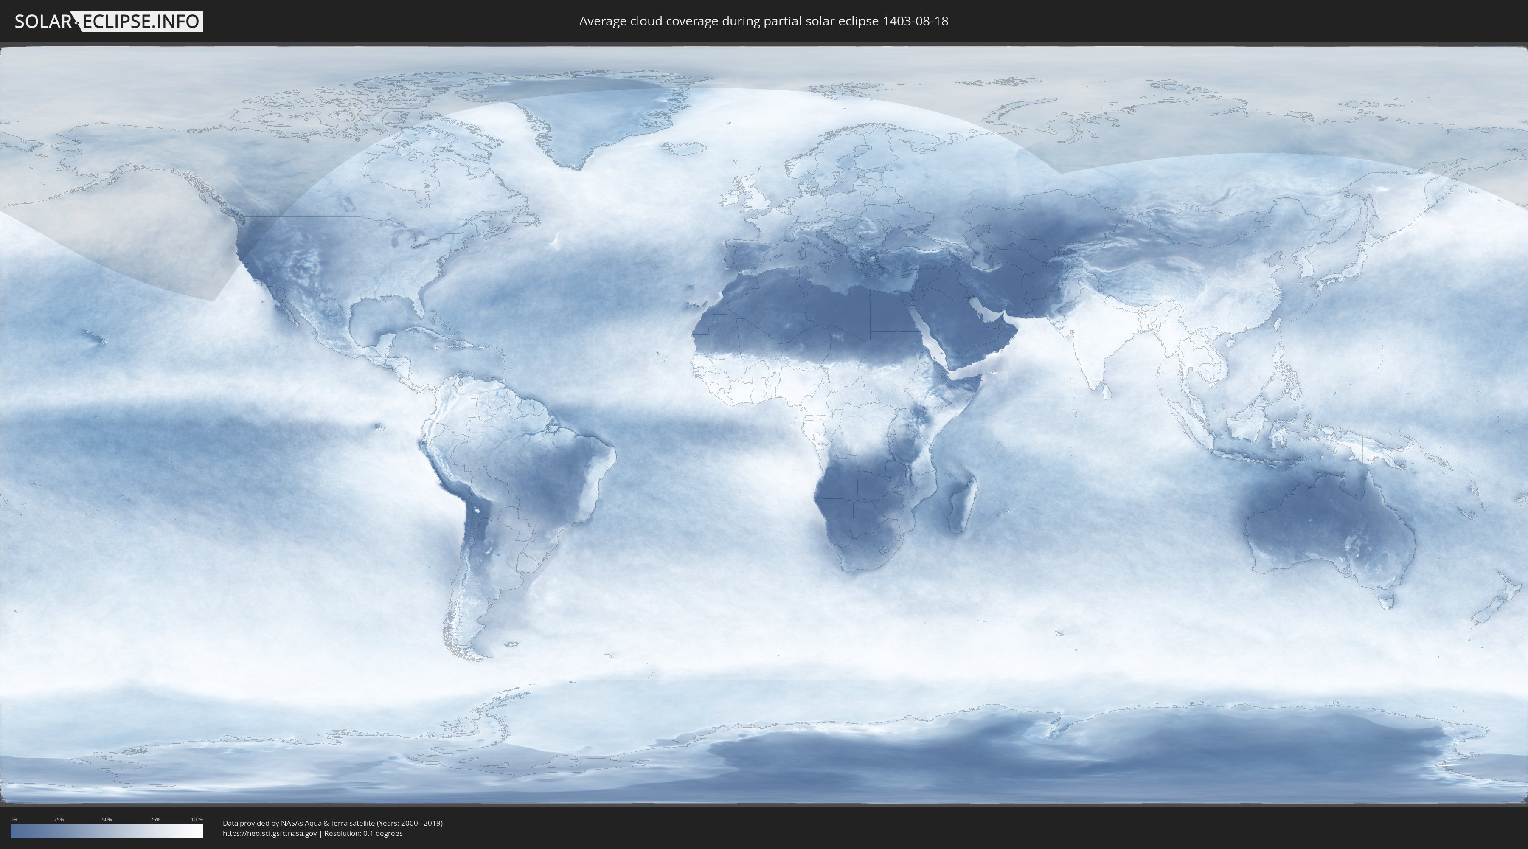Screen dimensions: 1528x849
Task: Click the 0% label on the legend
Action: [x=14, y=819]
